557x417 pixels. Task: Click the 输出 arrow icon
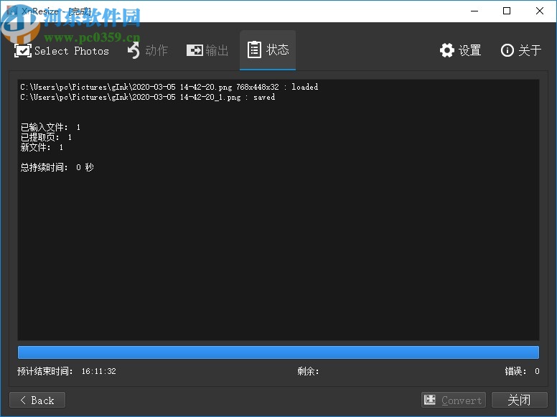click(x=195, y=50)
